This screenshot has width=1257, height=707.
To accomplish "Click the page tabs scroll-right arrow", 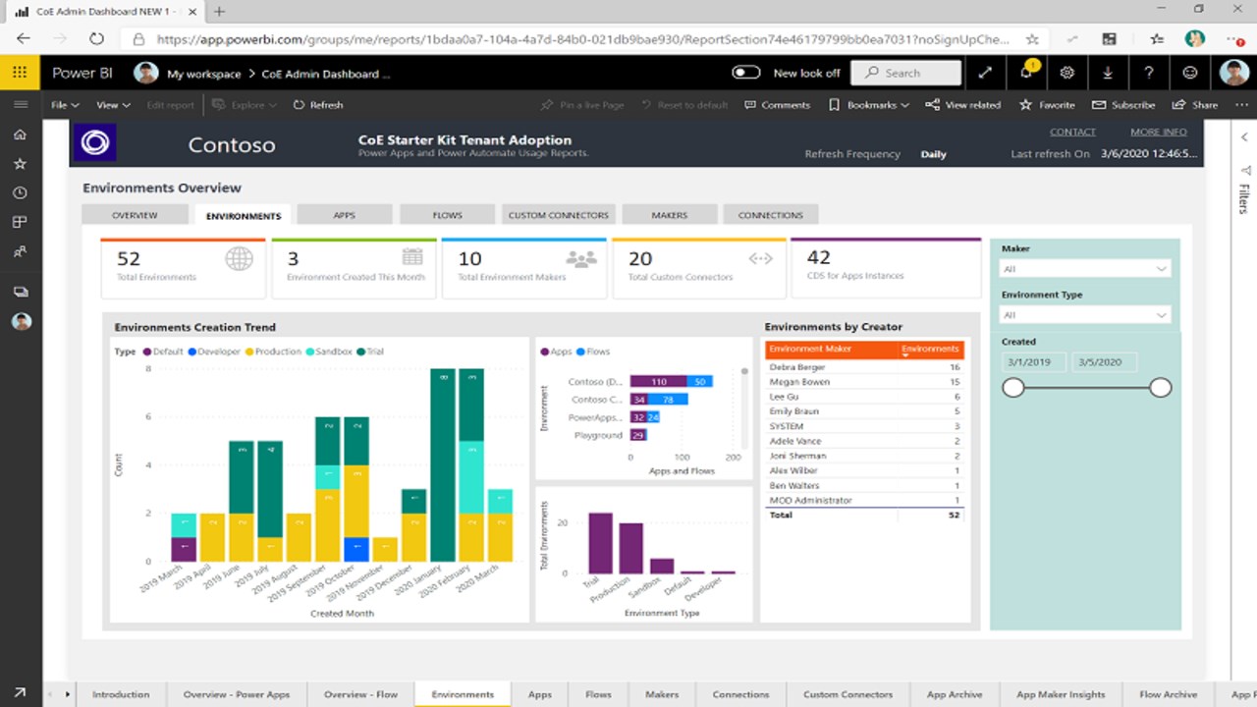I will (x=68, y=694).
